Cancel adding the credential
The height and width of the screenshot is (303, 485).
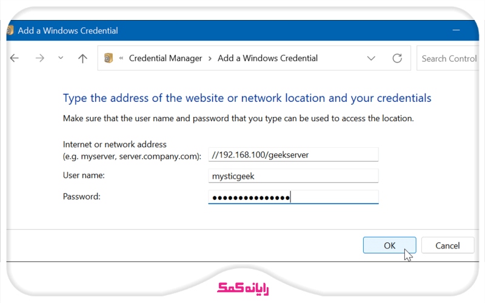click(447, 245)
